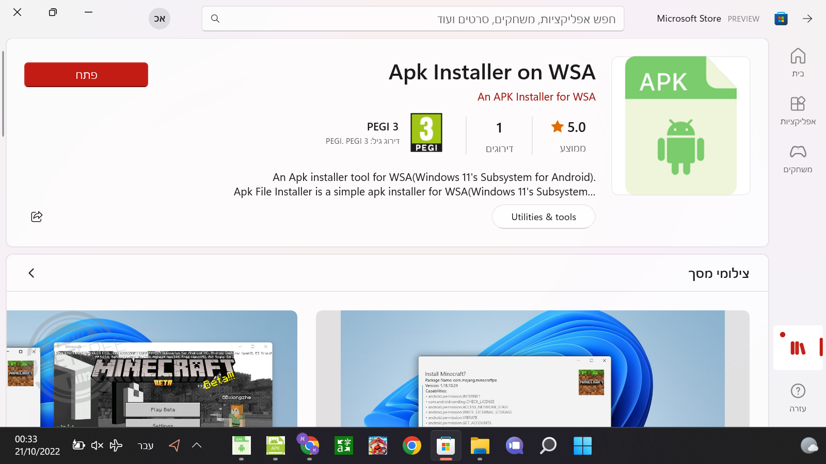Click the Screenshots (צילומי מסך) heading
The height and width of the screenshot is (464, 826).
coord(719,273)
